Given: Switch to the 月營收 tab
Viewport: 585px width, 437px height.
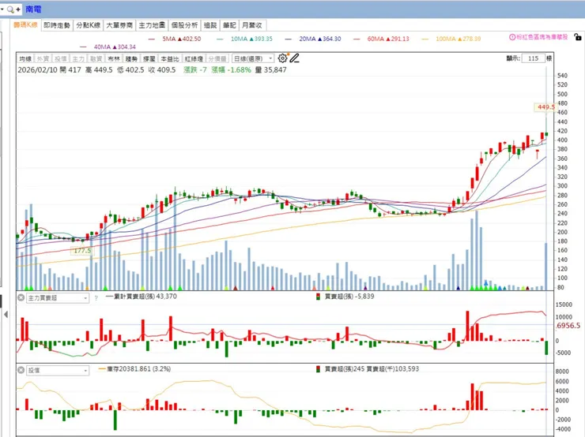Looking at the screenshot, I should click(x=252, y=25).
